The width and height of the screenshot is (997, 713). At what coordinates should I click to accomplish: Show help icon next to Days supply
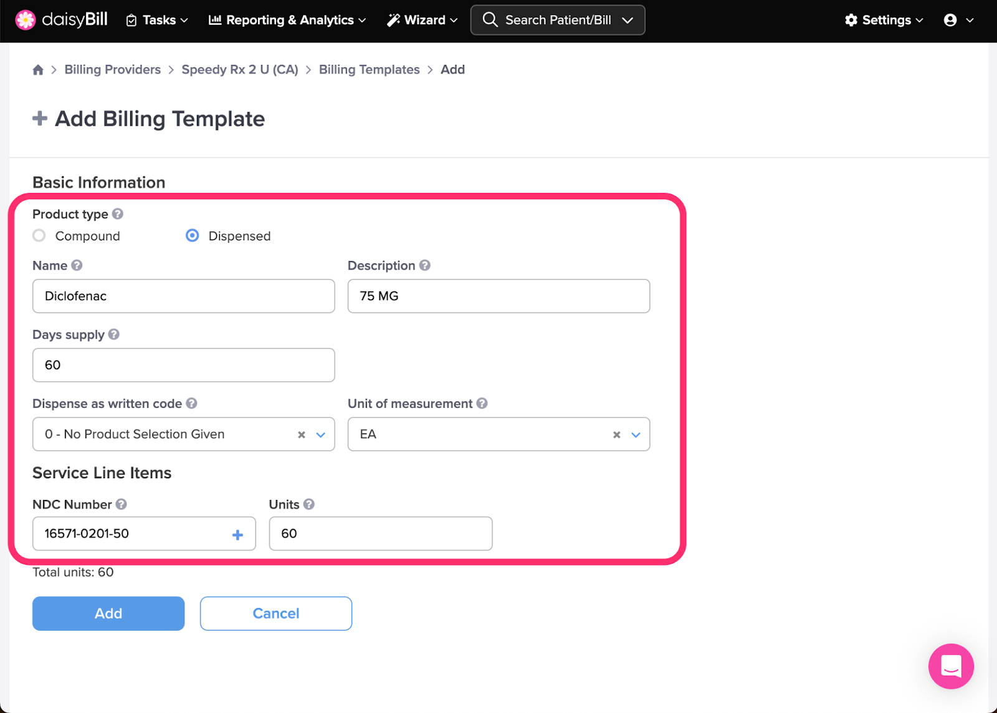click(x=114, y=334)
